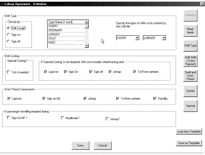This screenshot has height=155, width=205.
Task: Click the Type Name (1 word) header
Action: click(66, 22)
